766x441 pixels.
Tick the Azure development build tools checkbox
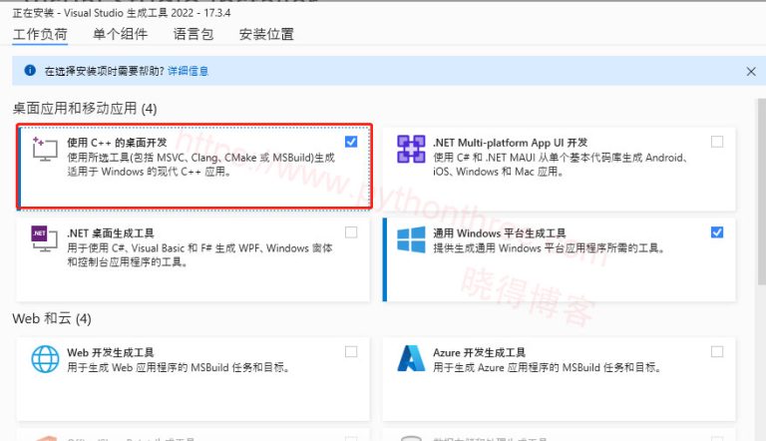[x=717, y=351]
